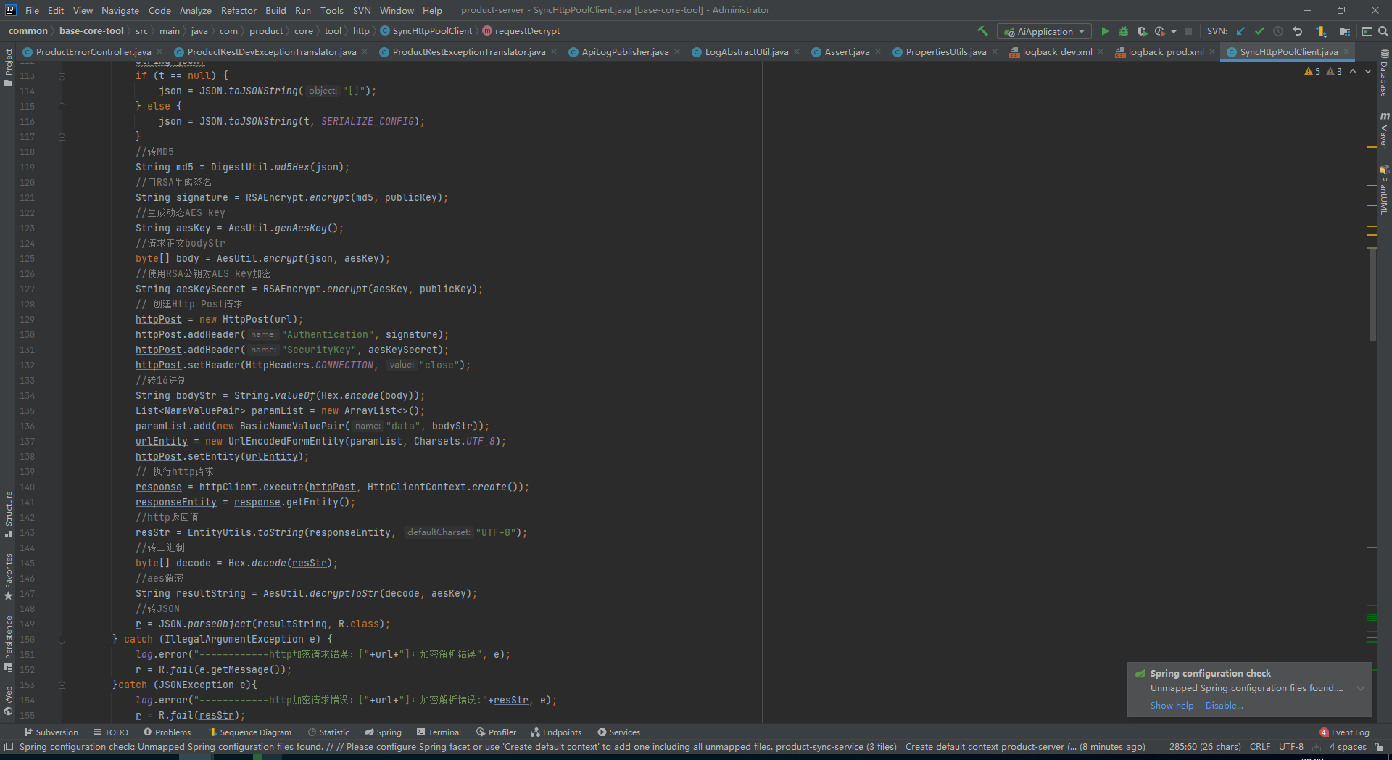Open the File menu
The image size is (1392, 760).
(x=32, y=10)
